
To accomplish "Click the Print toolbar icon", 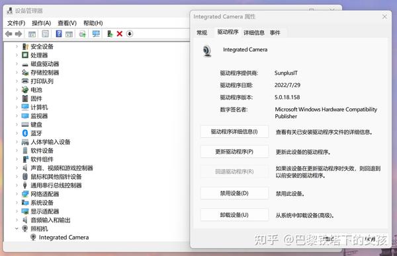I will tap(82, 34).
